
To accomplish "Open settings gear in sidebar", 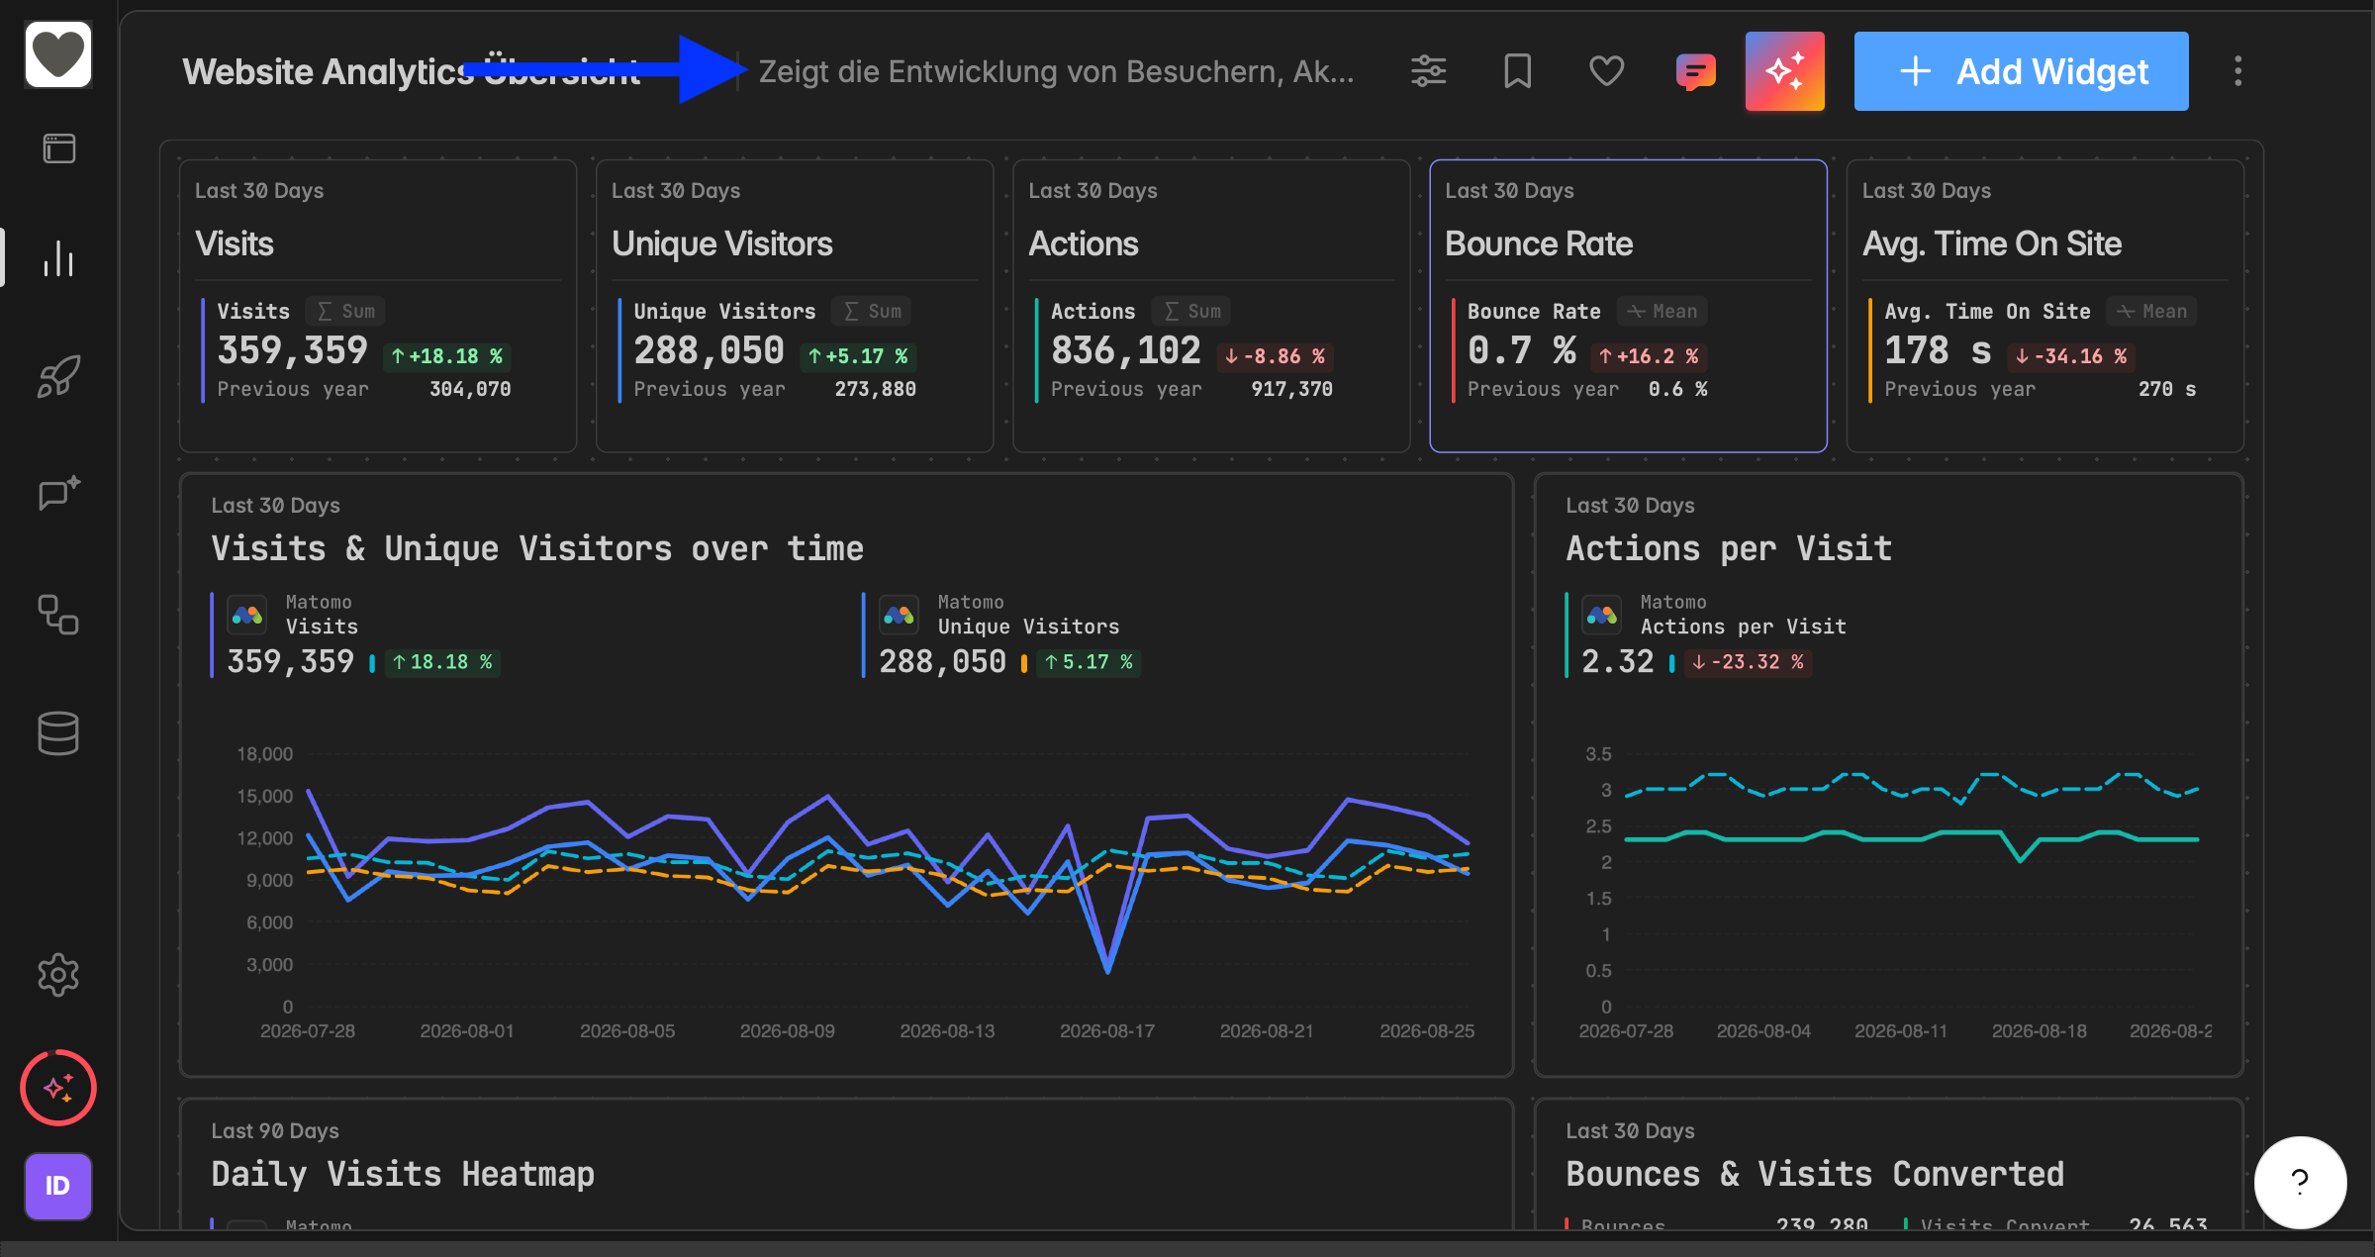I will point(58,975).
